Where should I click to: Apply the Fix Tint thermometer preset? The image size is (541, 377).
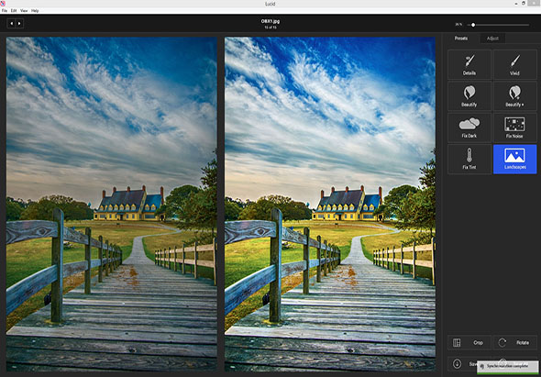pos(469,160)
